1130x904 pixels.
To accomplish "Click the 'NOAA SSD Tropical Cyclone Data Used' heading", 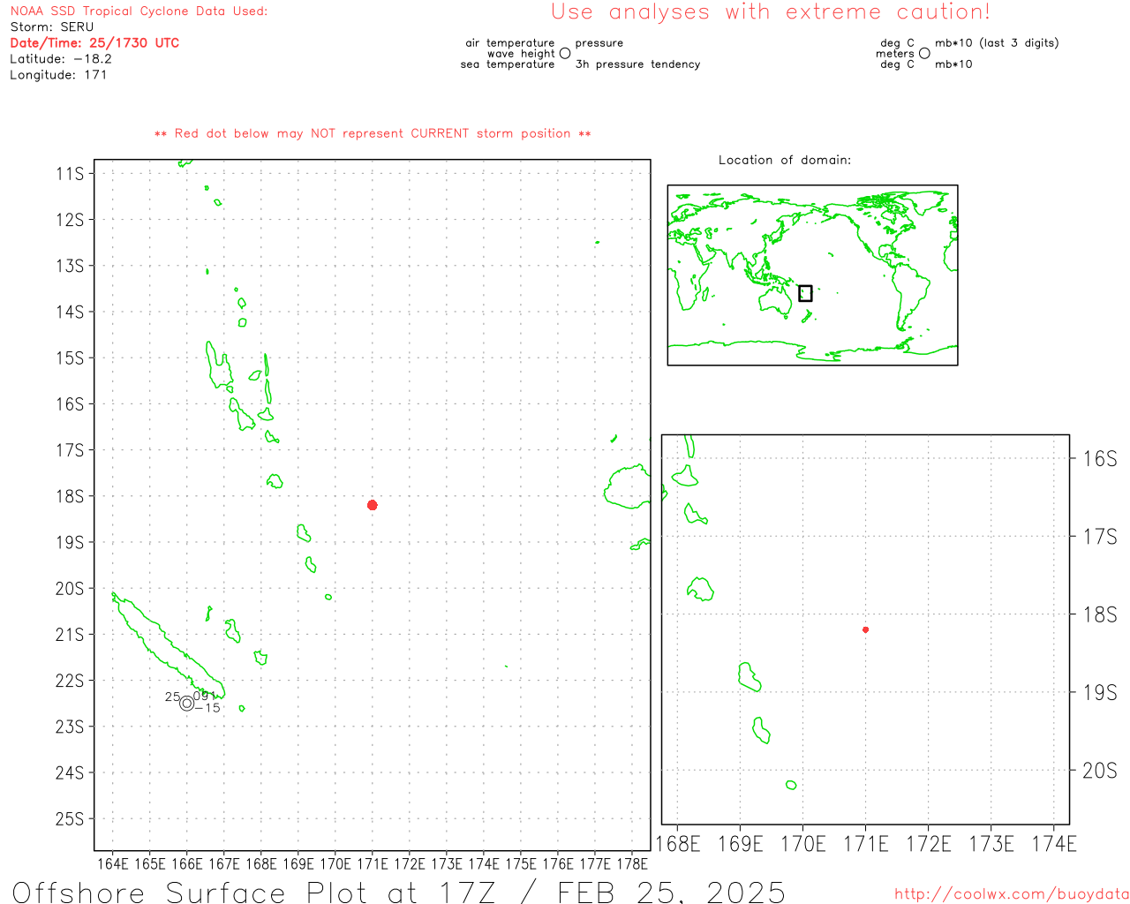I will coord(139,11).
